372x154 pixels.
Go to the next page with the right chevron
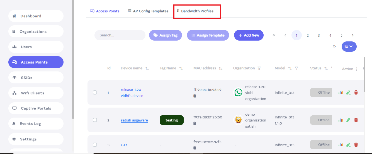(353, 35)
